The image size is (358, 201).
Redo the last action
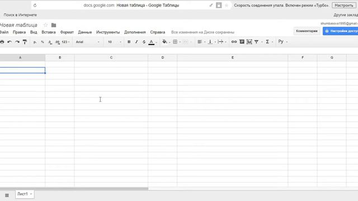click(x=17, y=42)
